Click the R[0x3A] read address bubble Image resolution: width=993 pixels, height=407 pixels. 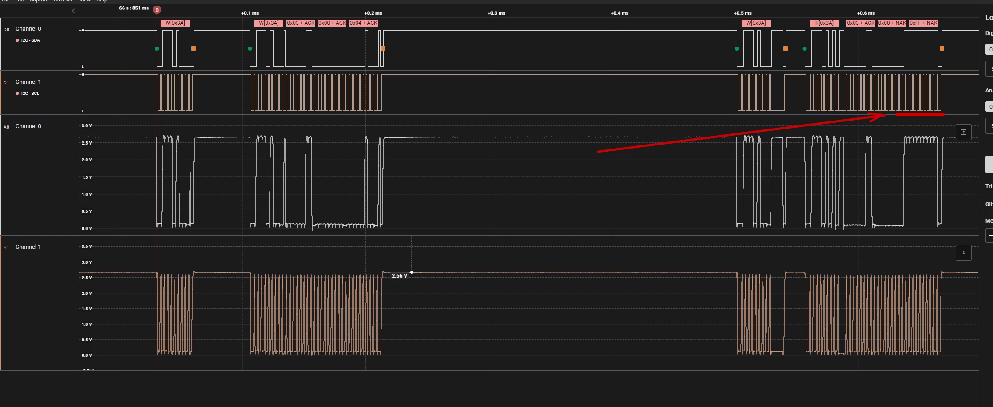pyautogui.click(x=824, y=23)
